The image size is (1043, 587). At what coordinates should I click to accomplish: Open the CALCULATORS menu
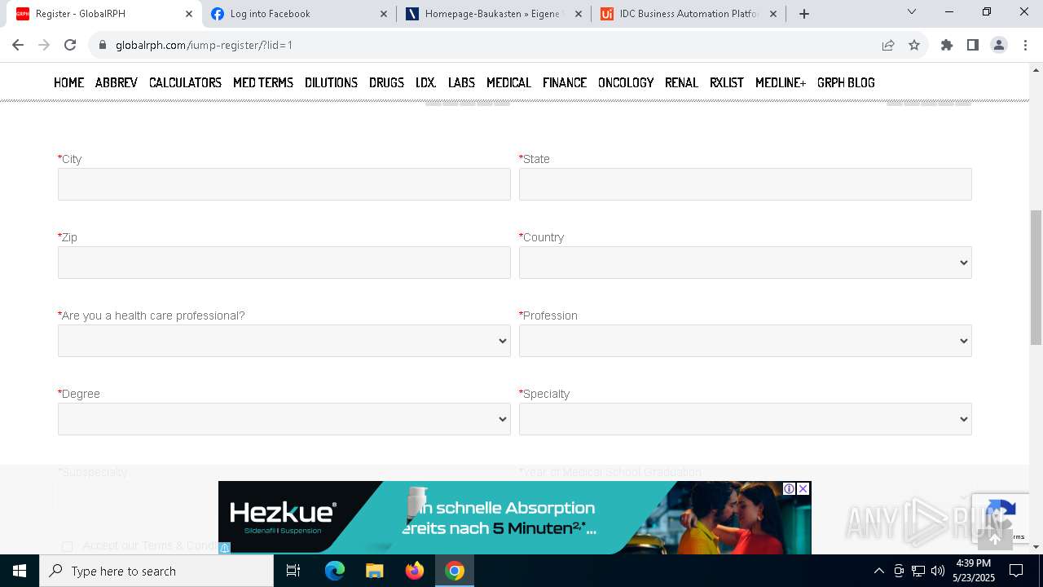coord(185,82)
